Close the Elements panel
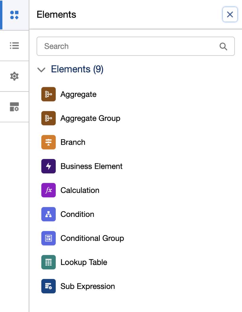Image resolution: width=242 pixels, height=312 pixels. [x=230, y=14]
